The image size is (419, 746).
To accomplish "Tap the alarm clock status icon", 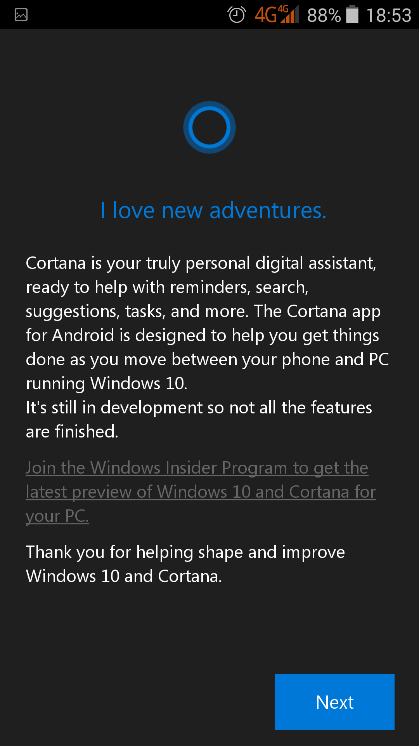I will coord(237,15).
